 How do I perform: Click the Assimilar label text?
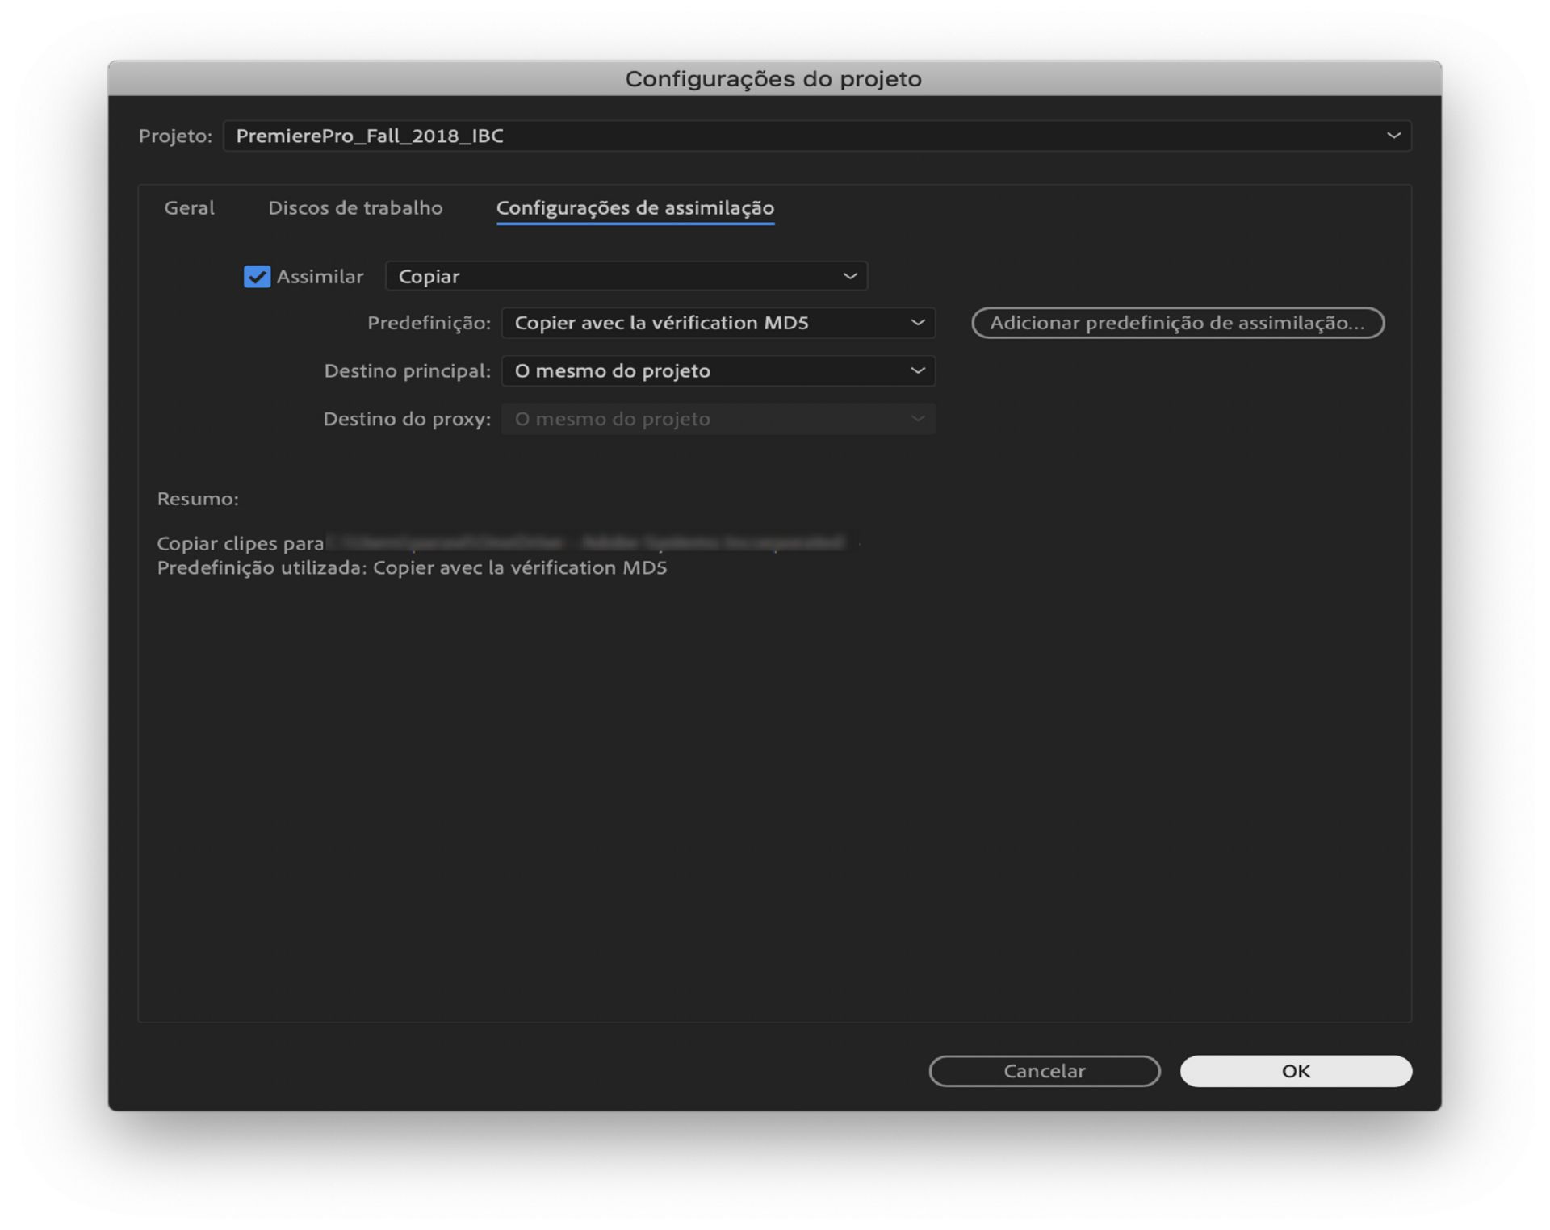[x=320, y=276]
